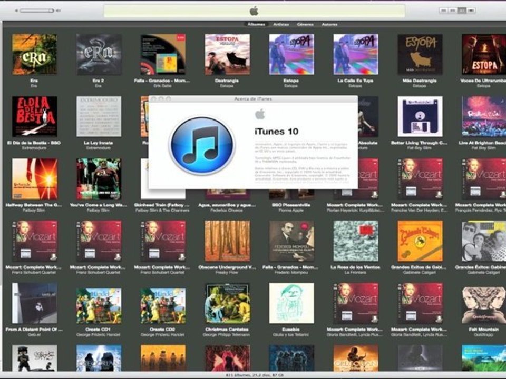Viewport: 506px width, 379px height.
Task: Click the Goldfrapp artist label
Action: tap(483, 335)
